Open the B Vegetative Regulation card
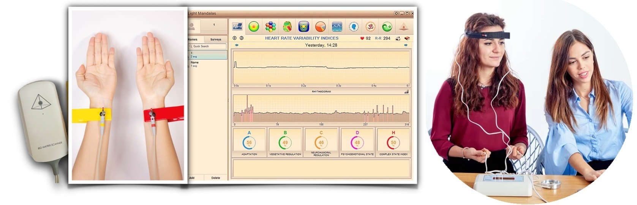The height and width of the screenshot is (205, 637). (x=285, y=142)
